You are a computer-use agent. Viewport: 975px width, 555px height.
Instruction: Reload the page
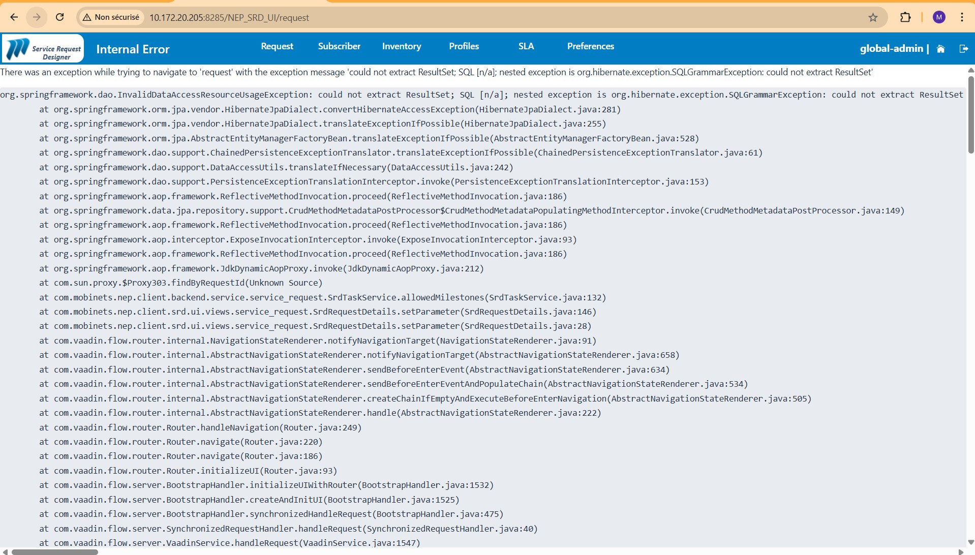(59, 17)
